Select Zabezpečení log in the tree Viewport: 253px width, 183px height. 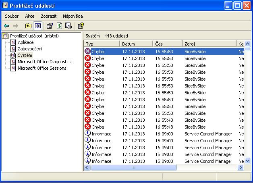(x=30, y=49)
